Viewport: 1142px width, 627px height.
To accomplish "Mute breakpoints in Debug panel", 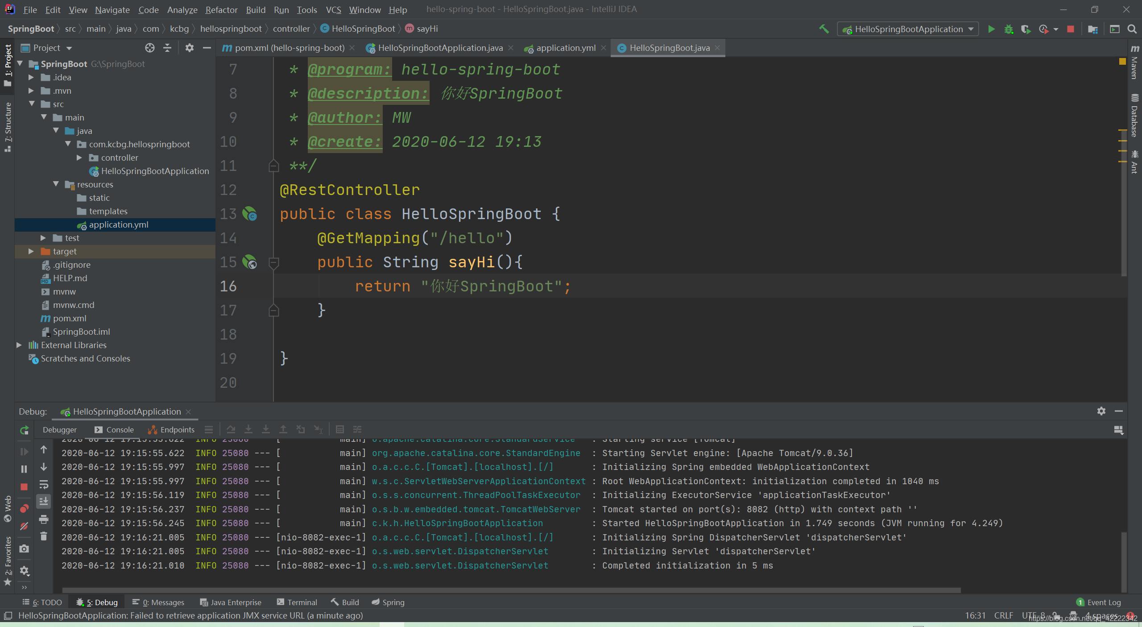I will coord(24,526).
